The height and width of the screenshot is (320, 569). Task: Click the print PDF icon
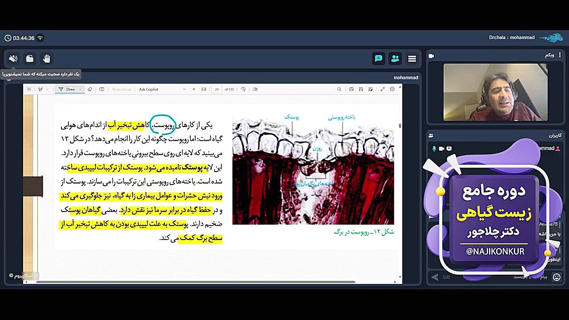pos(351,89)
